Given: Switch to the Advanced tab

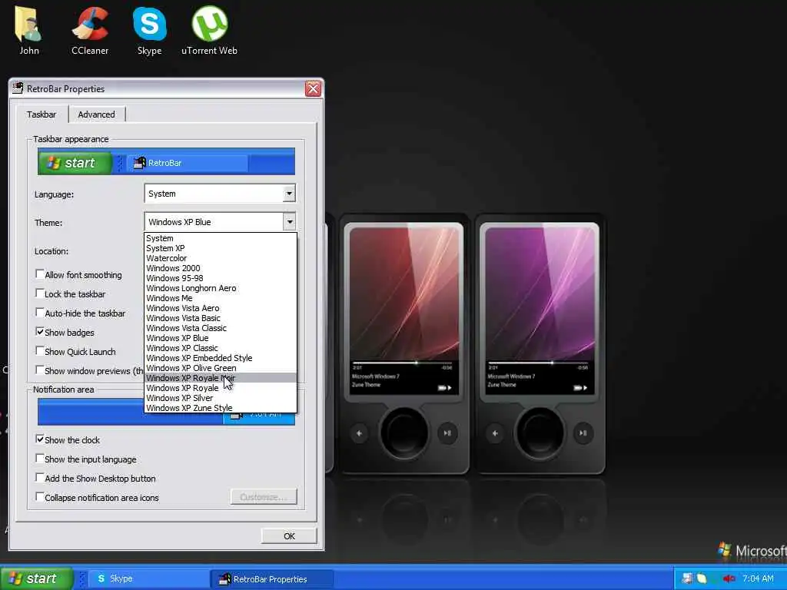Looking at the screenshot, I should point(96,114).
